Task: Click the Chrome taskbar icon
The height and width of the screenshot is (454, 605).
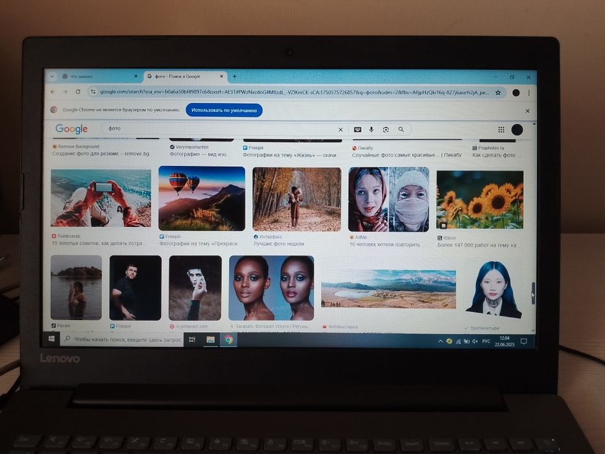Action: [228, 340]
